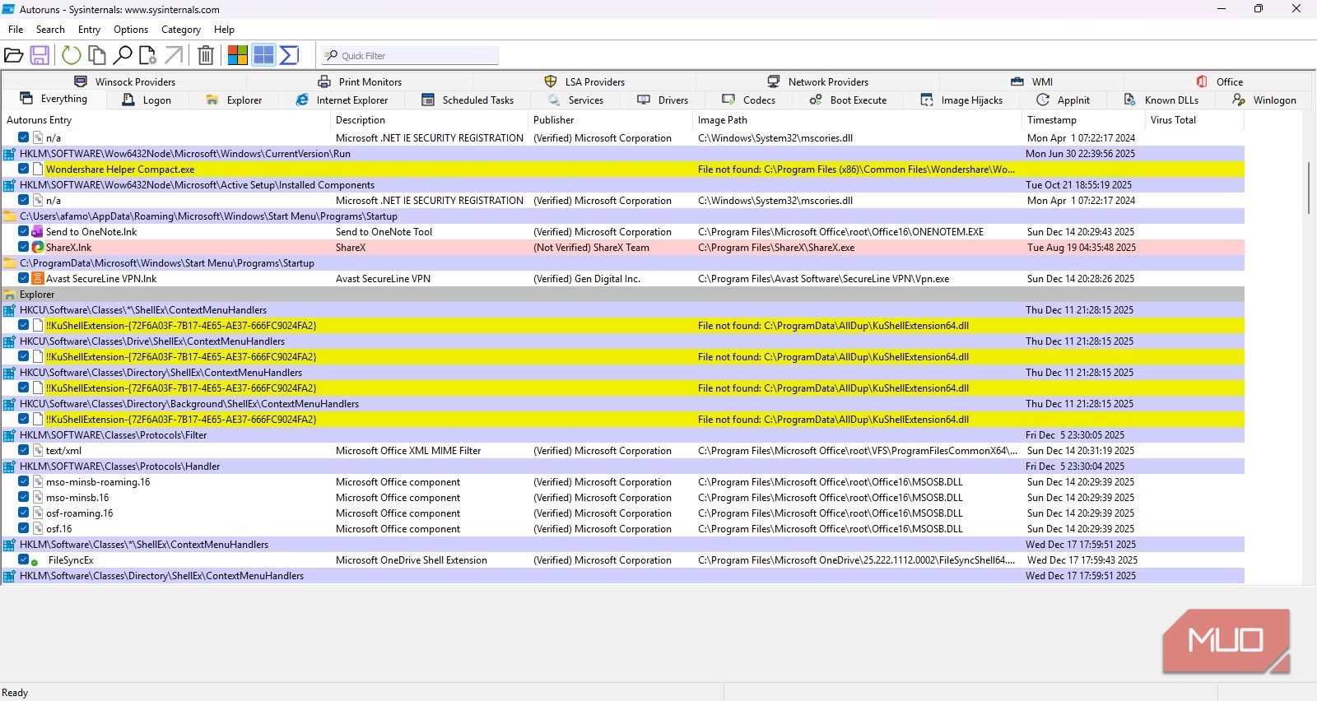Click the entry properties toolbar icon
Screen dimensions: 1317x701
[148, 55]
